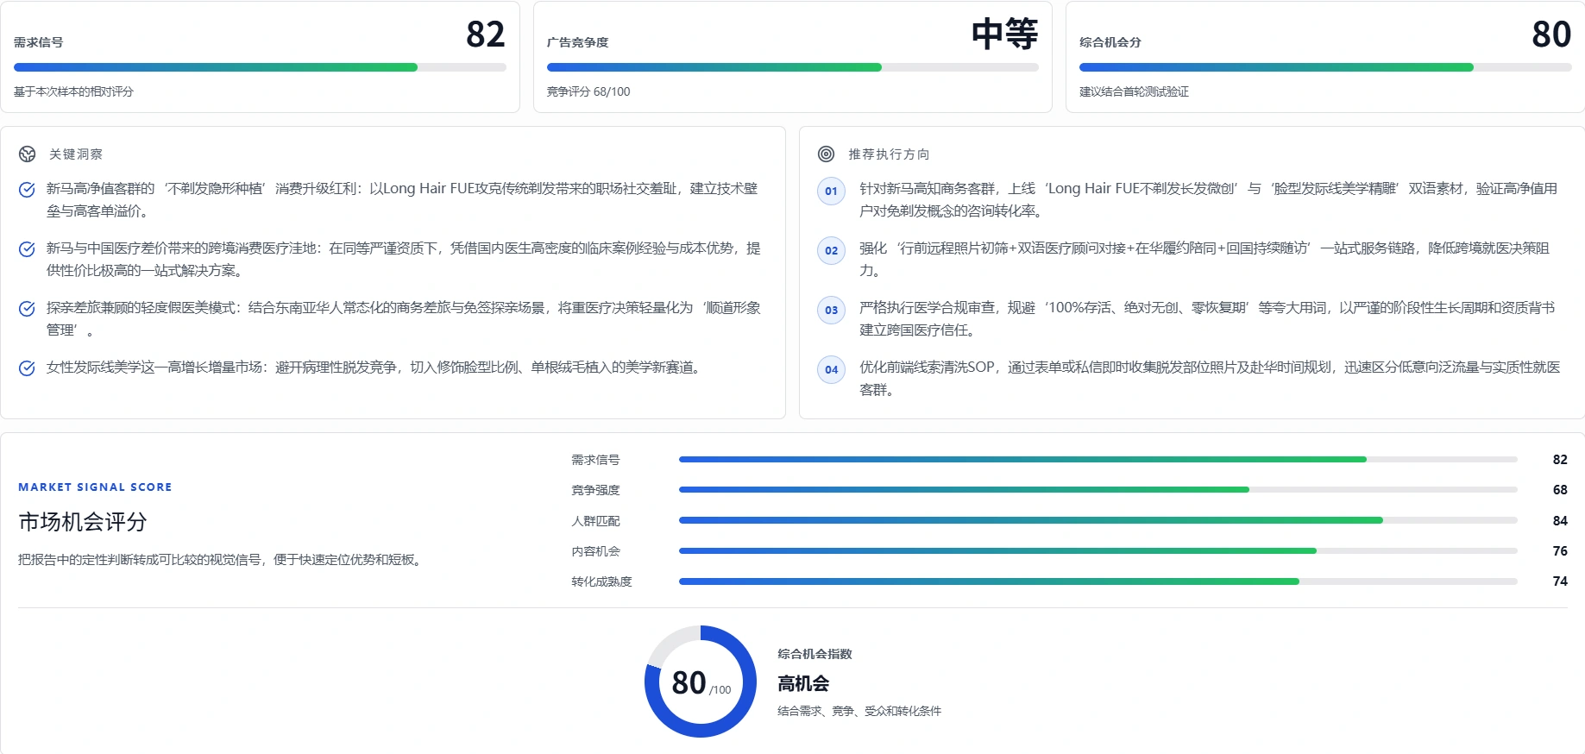Select the 市场机会评分 heading
Image resolution: width=1585 pixels, height=754 pixels.
83,522
